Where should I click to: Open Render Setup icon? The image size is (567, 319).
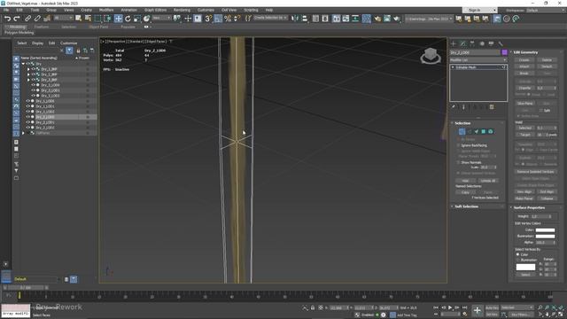(377, 19)
